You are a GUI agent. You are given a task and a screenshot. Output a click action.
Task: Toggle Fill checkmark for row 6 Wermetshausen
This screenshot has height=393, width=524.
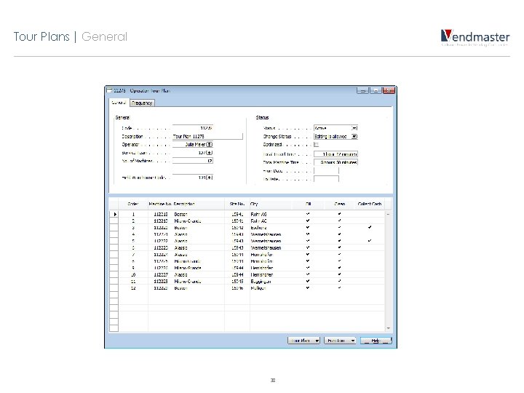308,247
